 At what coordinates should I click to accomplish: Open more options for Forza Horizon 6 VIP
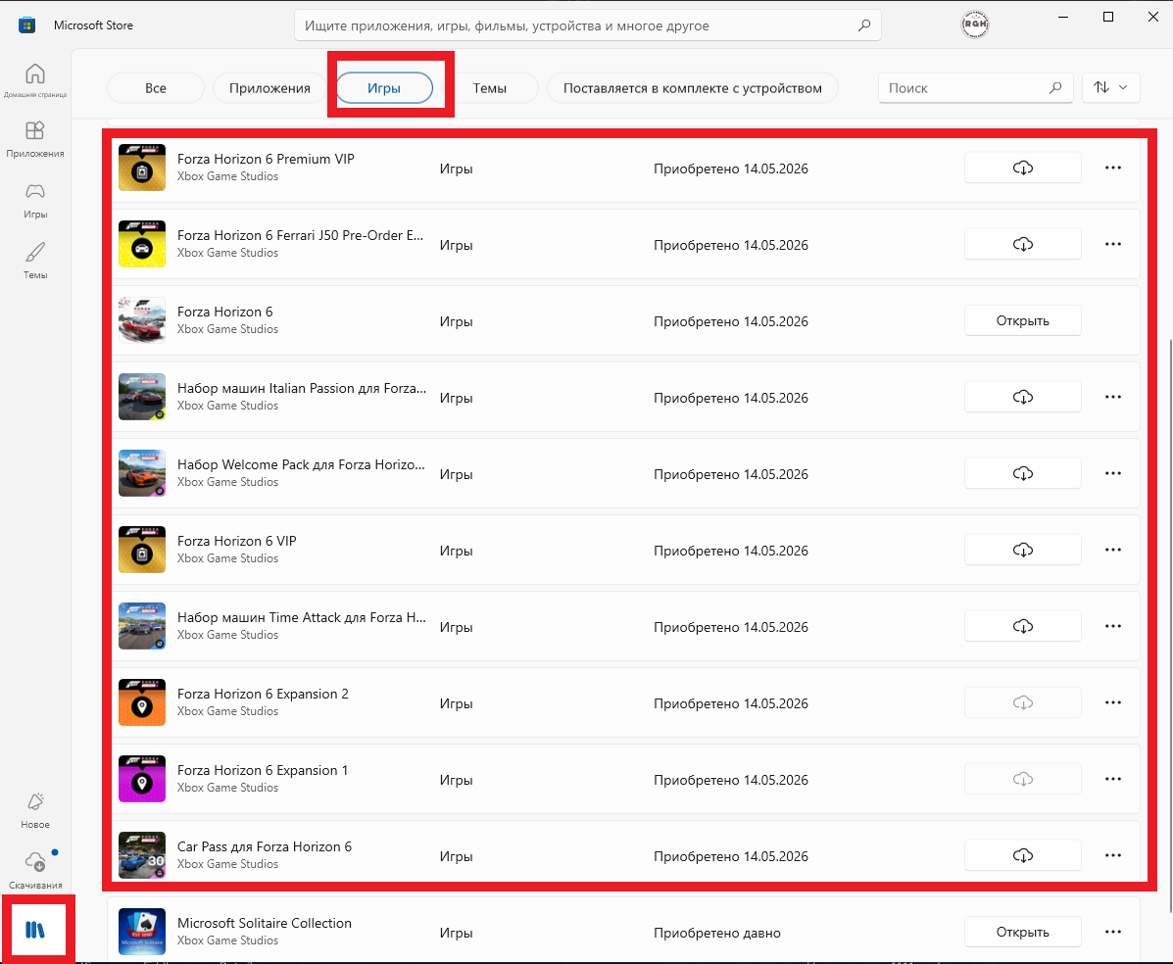[x=1113, y=550]
